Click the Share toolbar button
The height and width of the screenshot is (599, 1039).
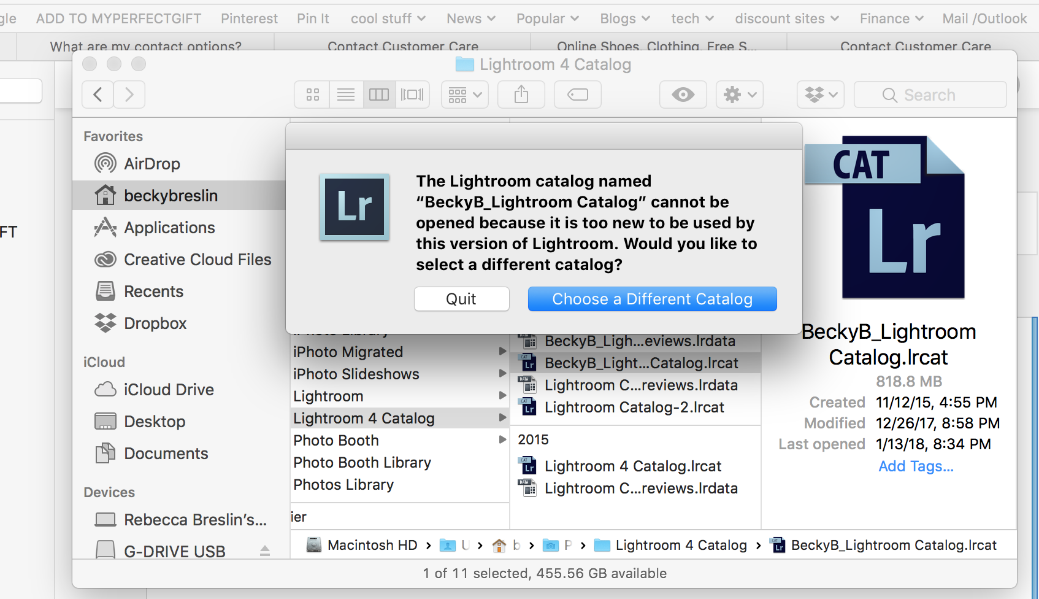(x=521, y=95)
